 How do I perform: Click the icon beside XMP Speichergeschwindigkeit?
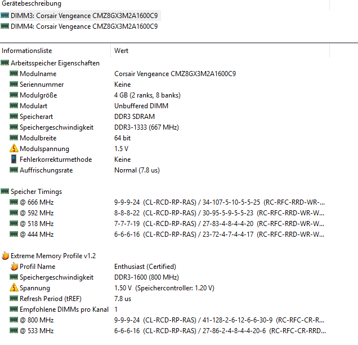14,277
